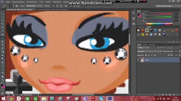Select the Rectangular Marquee tool
This screenshot has width=181, height=101.
coord(3,17)
